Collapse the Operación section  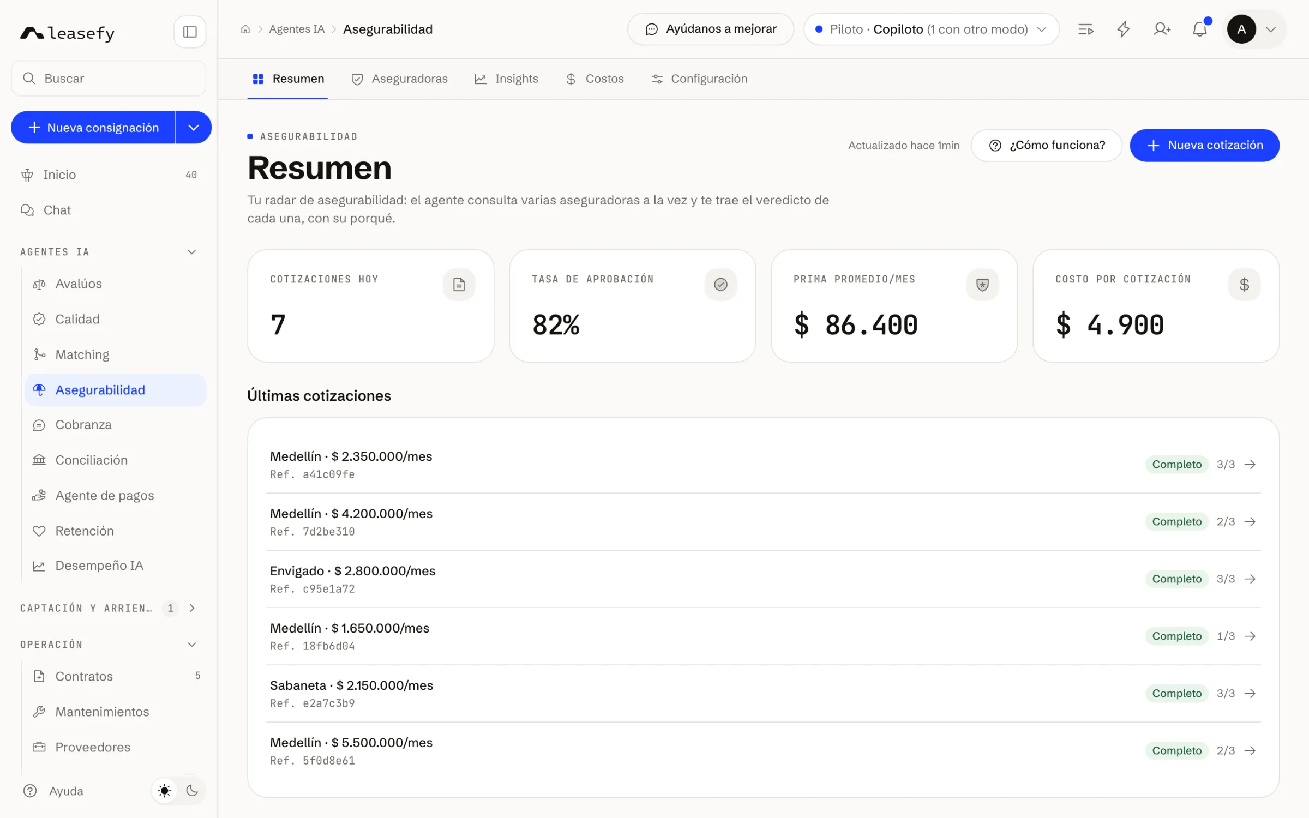click(192, 645)
